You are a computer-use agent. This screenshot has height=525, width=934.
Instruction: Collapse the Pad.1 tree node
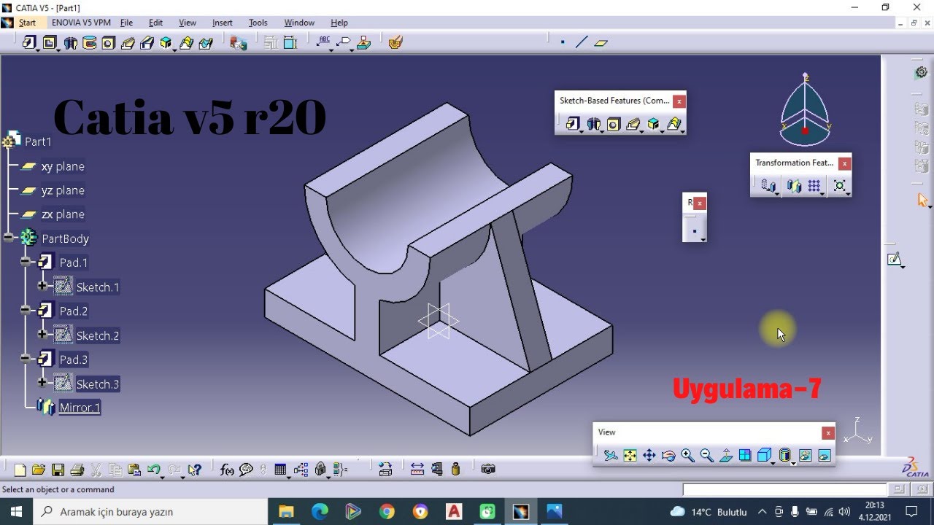point(26,262)
